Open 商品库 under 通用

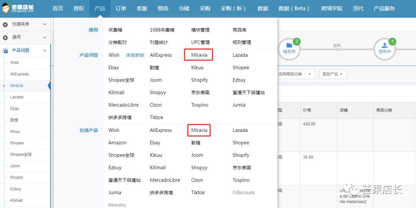[x=240, y=30]
